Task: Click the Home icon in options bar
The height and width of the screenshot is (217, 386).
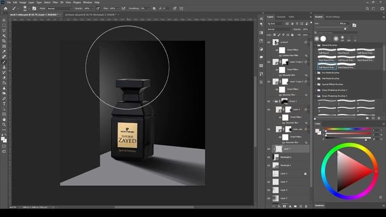Action: click(x=5, y=8)
